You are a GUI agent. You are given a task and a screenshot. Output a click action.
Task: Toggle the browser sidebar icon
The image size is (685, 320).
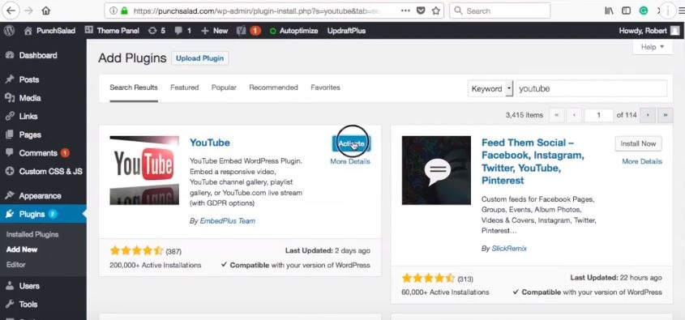[626, 11]
